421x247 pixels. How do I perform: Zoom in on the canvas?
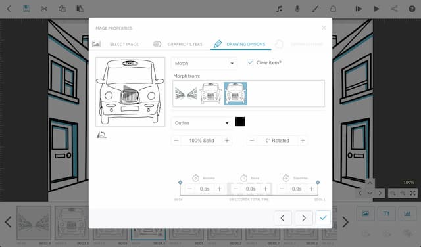click(403, 193)
